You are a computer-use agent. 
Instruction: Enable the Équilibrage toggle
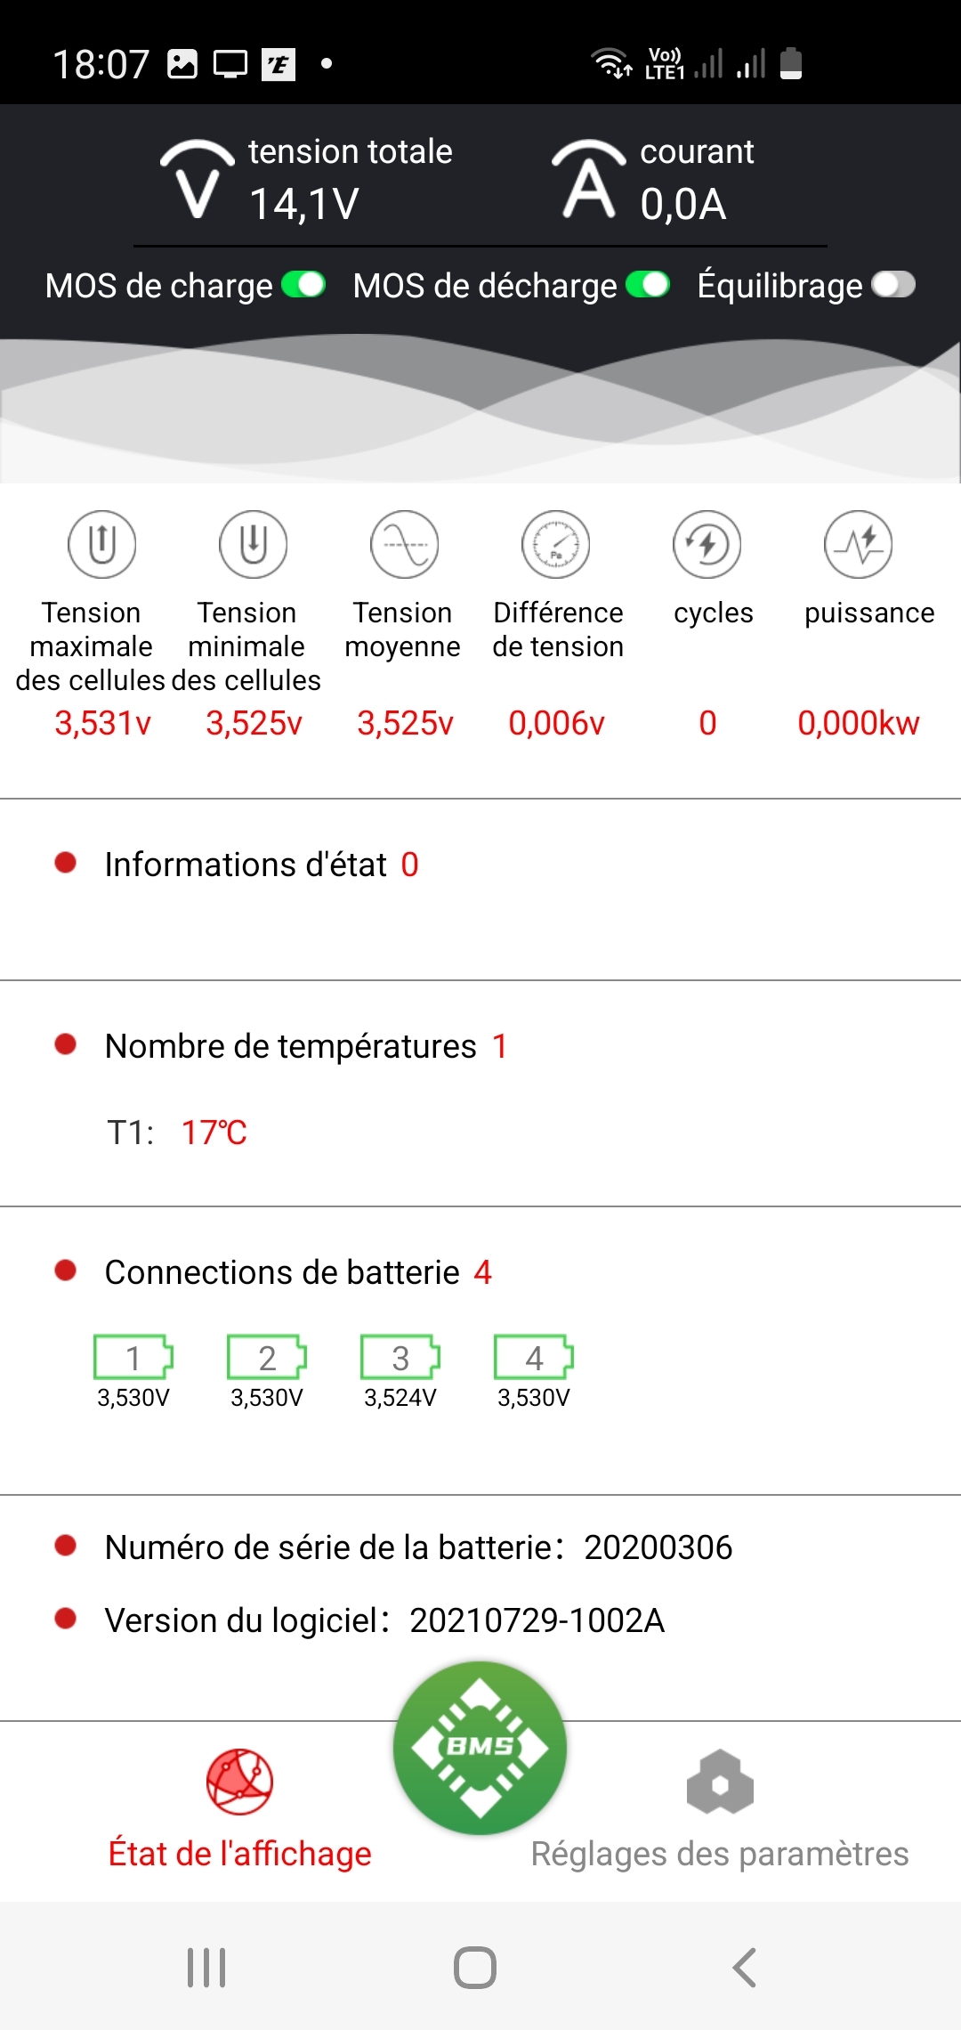(x=893, y=285)
